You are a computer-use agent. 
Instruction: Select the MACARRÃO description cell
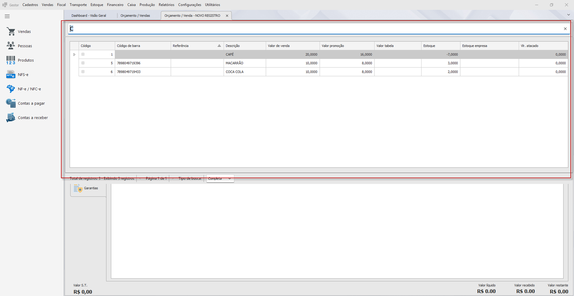tap(245, 63)
